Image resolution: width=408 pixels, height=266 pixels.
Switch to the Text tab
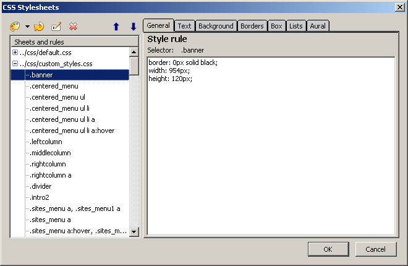click(x=184, y=26)
